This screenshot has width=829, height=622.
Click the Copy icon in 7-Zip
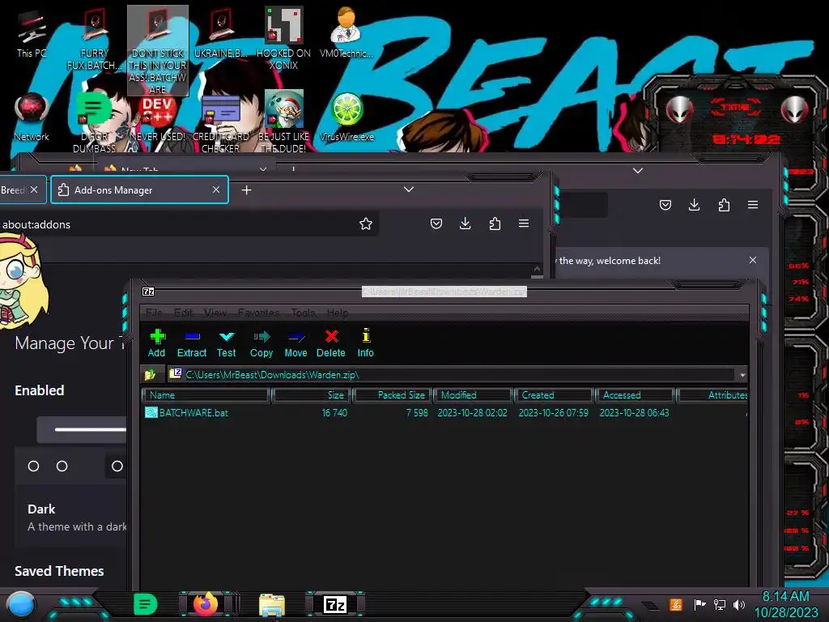point(261,337)
